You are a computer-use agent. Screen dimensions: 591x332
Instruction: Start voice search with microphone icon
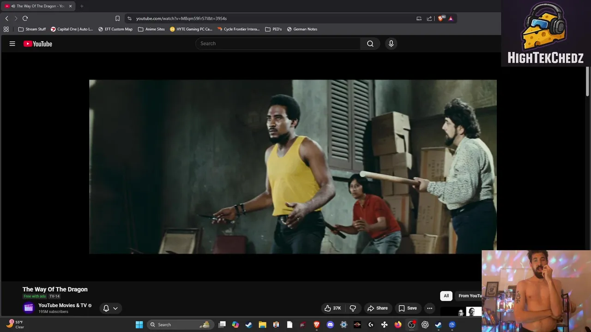[391, 43]
